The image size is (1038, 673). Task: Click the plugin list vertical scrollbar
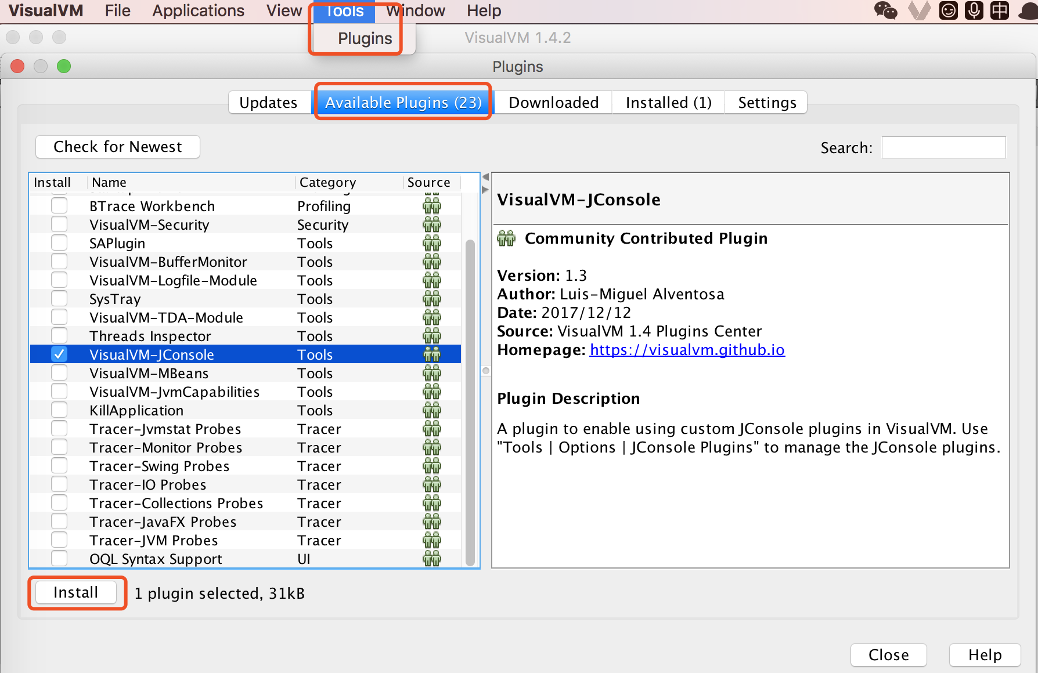[x=470, y=401]
